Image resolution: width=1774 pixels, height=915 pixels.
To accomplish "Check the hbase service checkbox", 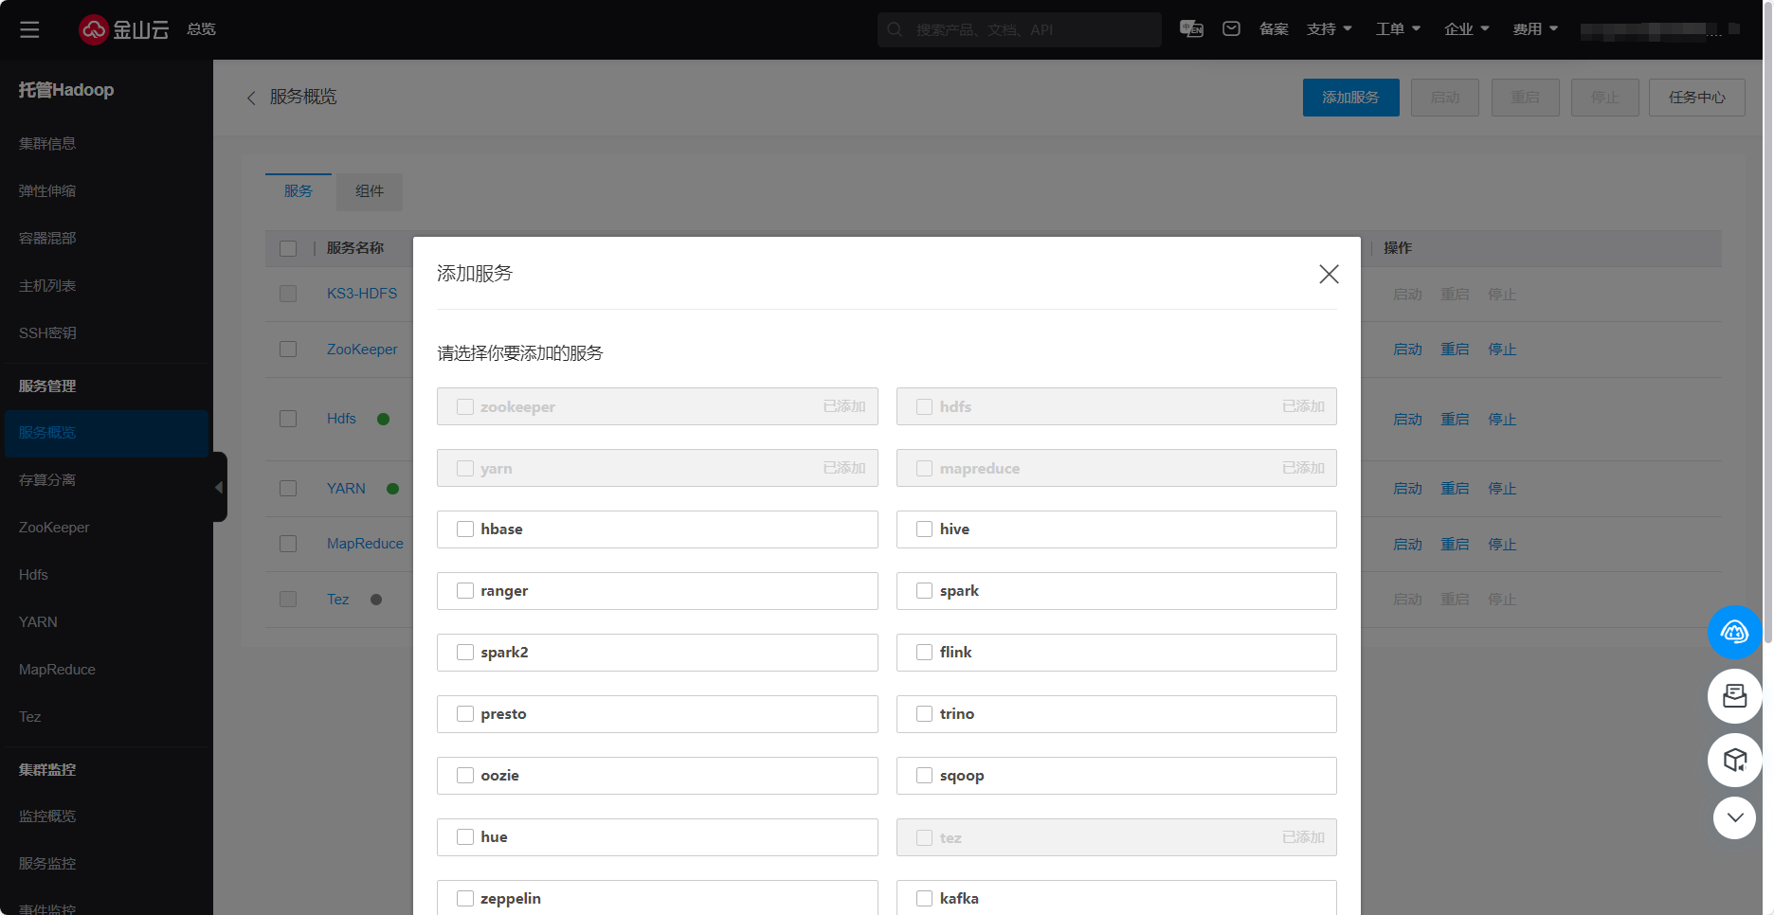I will click(465, 529).
